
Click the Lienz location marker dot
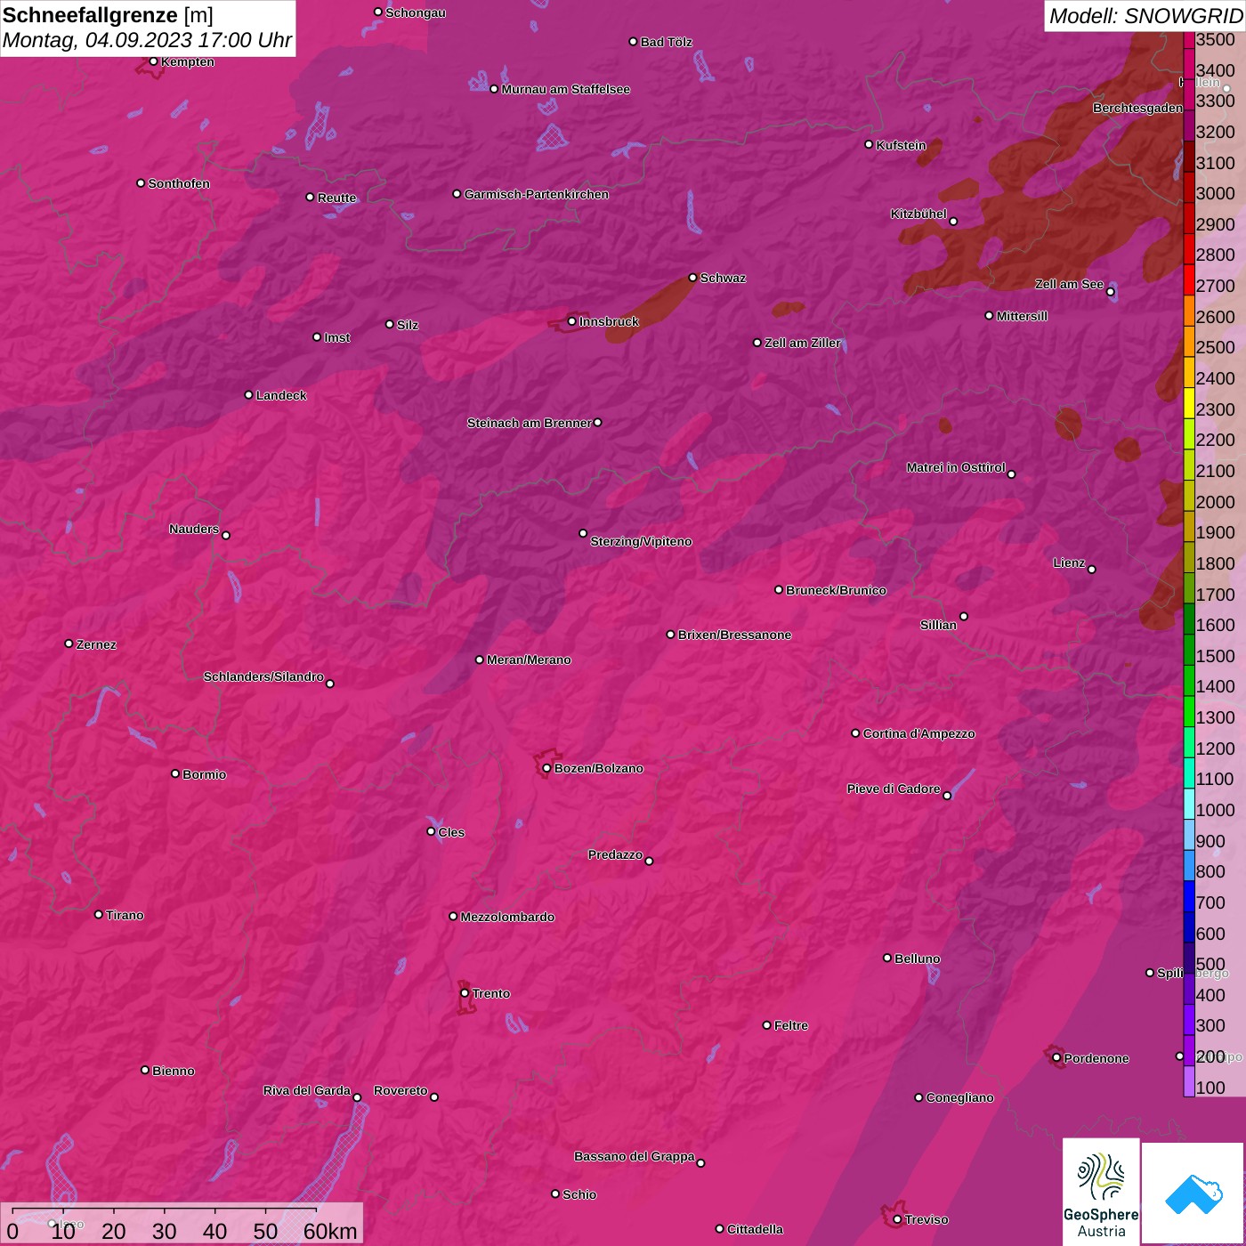(x=1092, y=570)
